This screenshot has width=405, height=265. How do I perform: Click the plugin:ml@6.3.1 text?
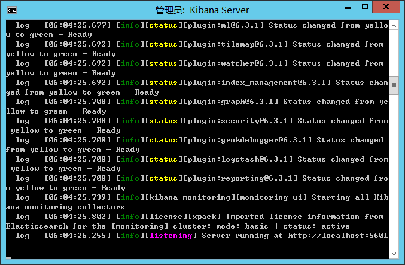pyautogui.click(x=223, y=25)
